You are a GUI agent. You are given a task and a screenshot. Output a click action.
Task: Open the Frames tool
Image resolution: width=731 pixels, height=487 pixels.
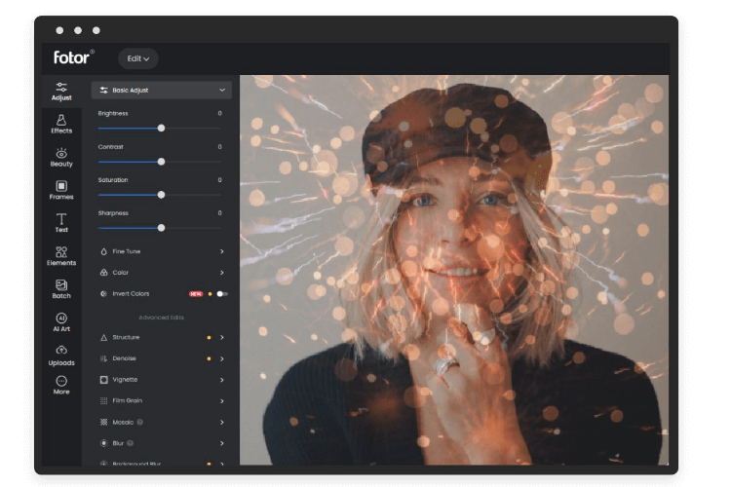pos(61,190)
